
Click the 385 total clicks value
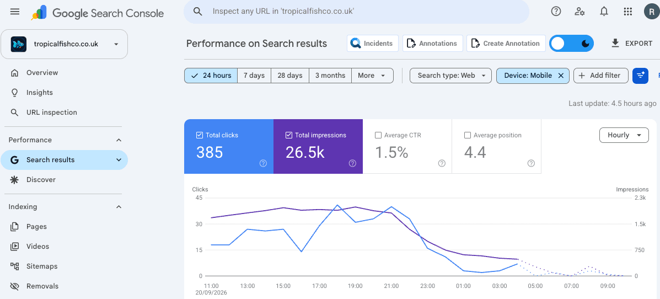pyautogui.click(x=210, y=152)
